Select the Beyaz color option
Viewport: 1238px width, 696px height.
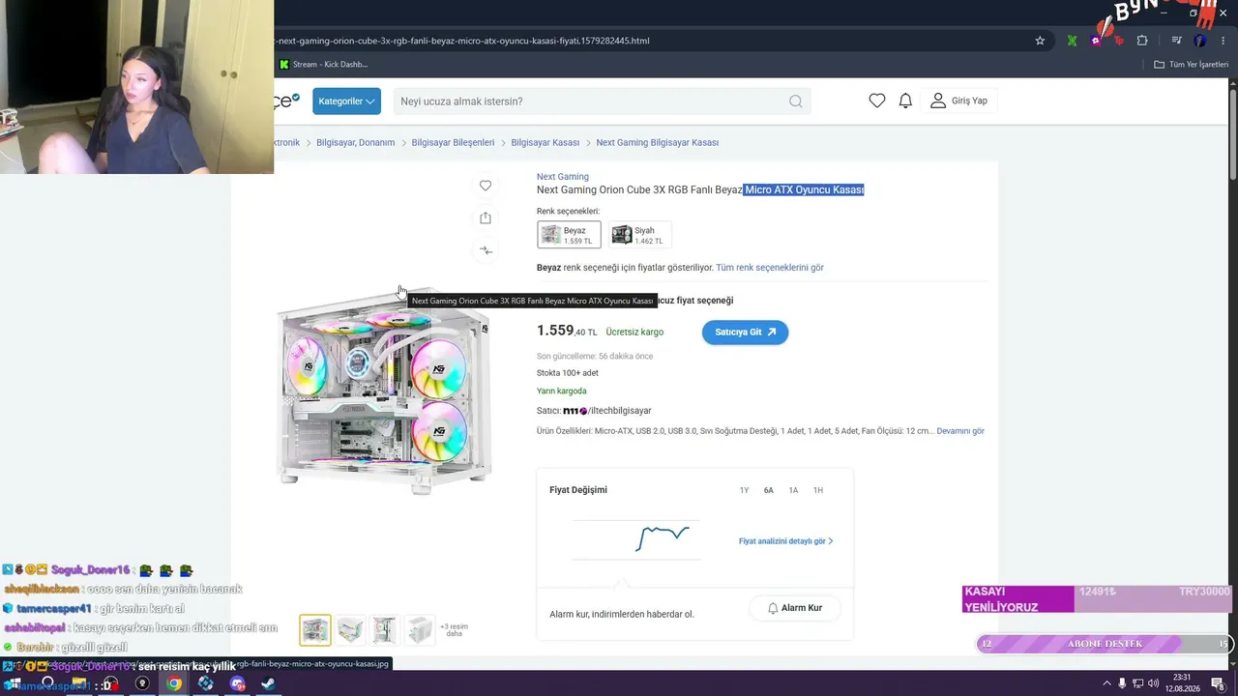pos(569,235)
